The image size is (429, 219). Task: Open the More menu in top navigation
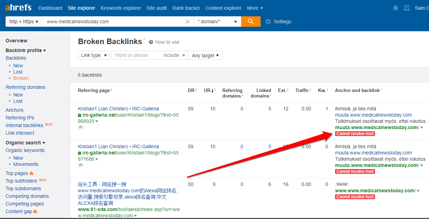pos(255,8)
